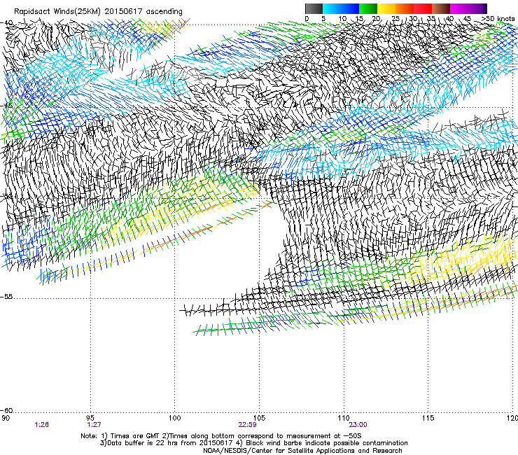Click longitude axis label '100'
The width and height of the screenshot is (518, 455).
click(x=175, y=418)
